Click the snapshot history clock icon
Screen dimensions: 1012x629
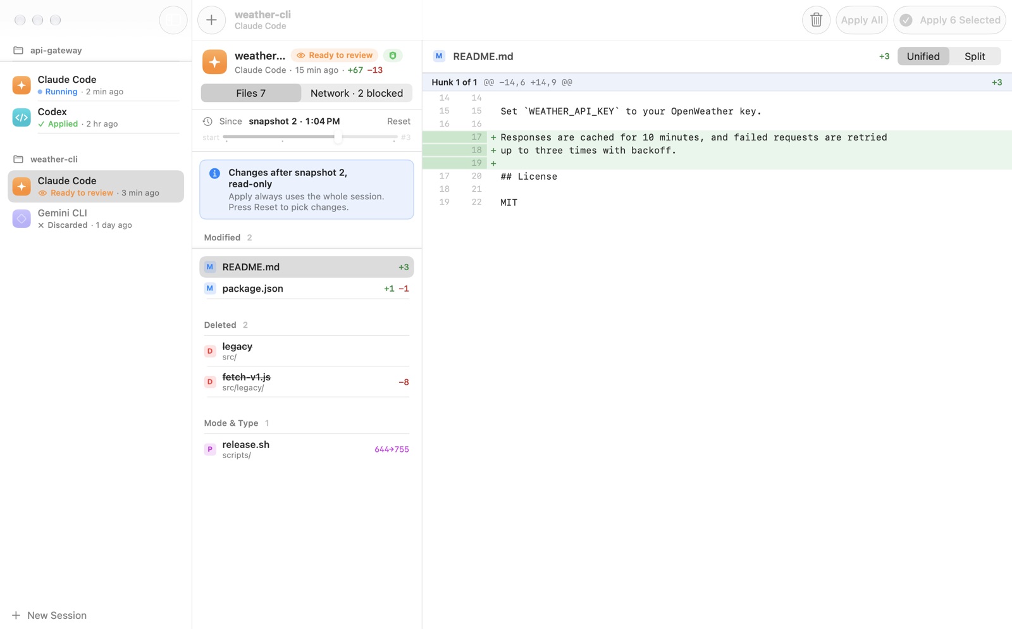point(207,121)
